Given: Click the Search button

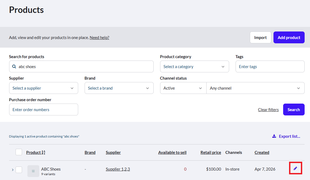Looking at the screenshot, I should pyautogui.click(x=294, y=110).
